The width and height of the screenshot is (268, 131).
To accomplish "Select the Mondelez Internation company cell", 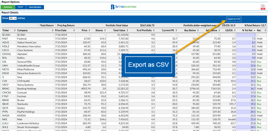I will point(35,46).
